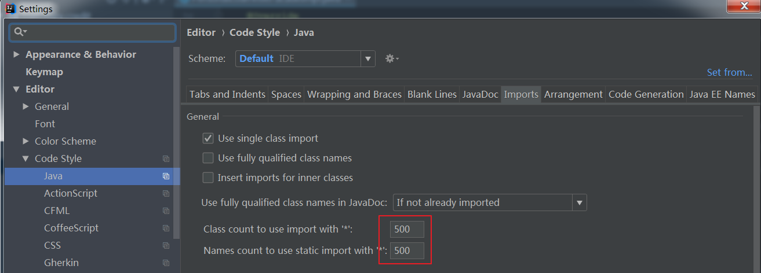761x273 pixels.
Task: Open the Code Generation tab
Action: tap(646, 94)
